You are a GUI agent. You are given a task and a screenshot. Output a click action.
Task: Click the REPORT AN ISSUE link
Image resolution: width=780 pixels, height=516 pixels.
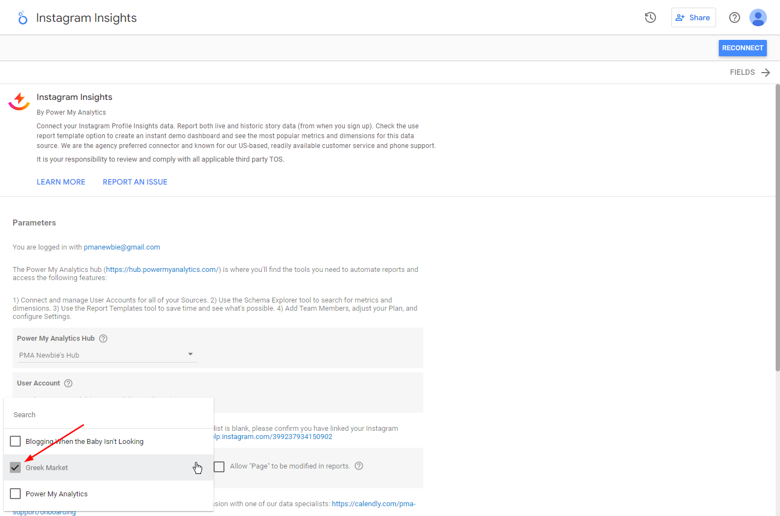point(135,182)
